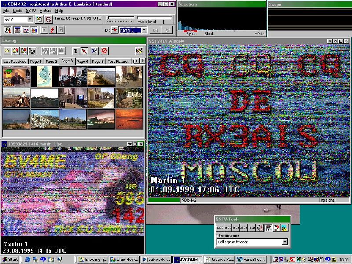Image resolution: width=352 pixels, height=264 pixels.
Task: Click the color palette icon at Catalog toolbar end
Action: (x=139, y=51)
